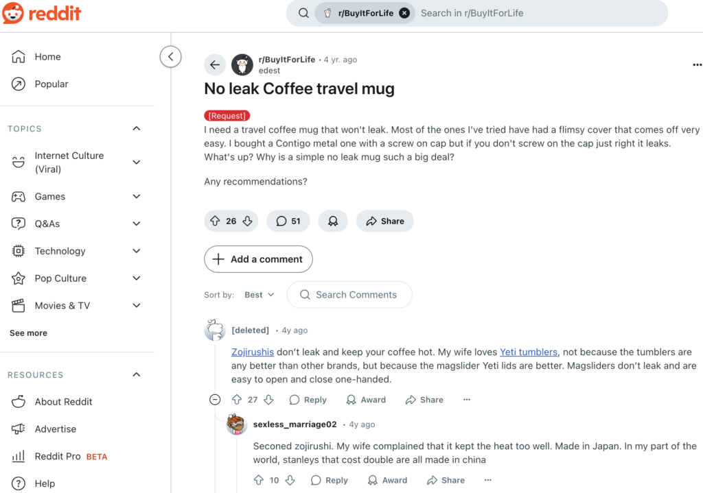Viewport: 703px width, 493px height.
Task: Expand Internet Culture (Viral) topic
Action: tap(137, 163)
